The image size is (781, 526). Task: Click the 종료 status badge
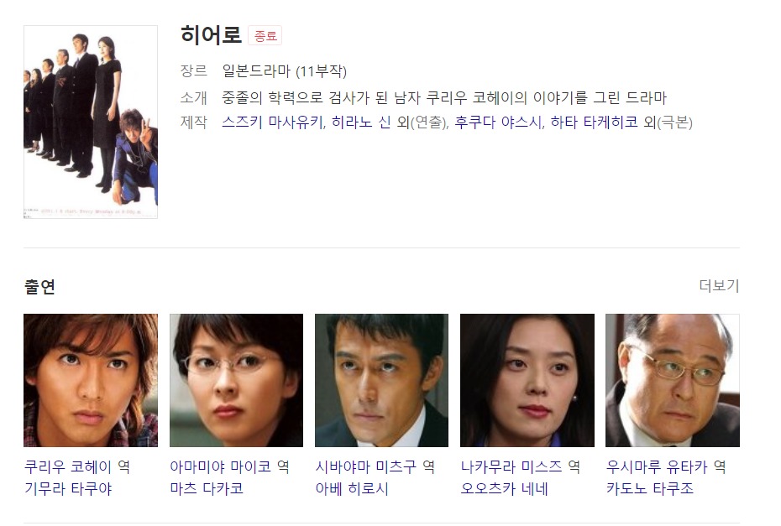265,36
